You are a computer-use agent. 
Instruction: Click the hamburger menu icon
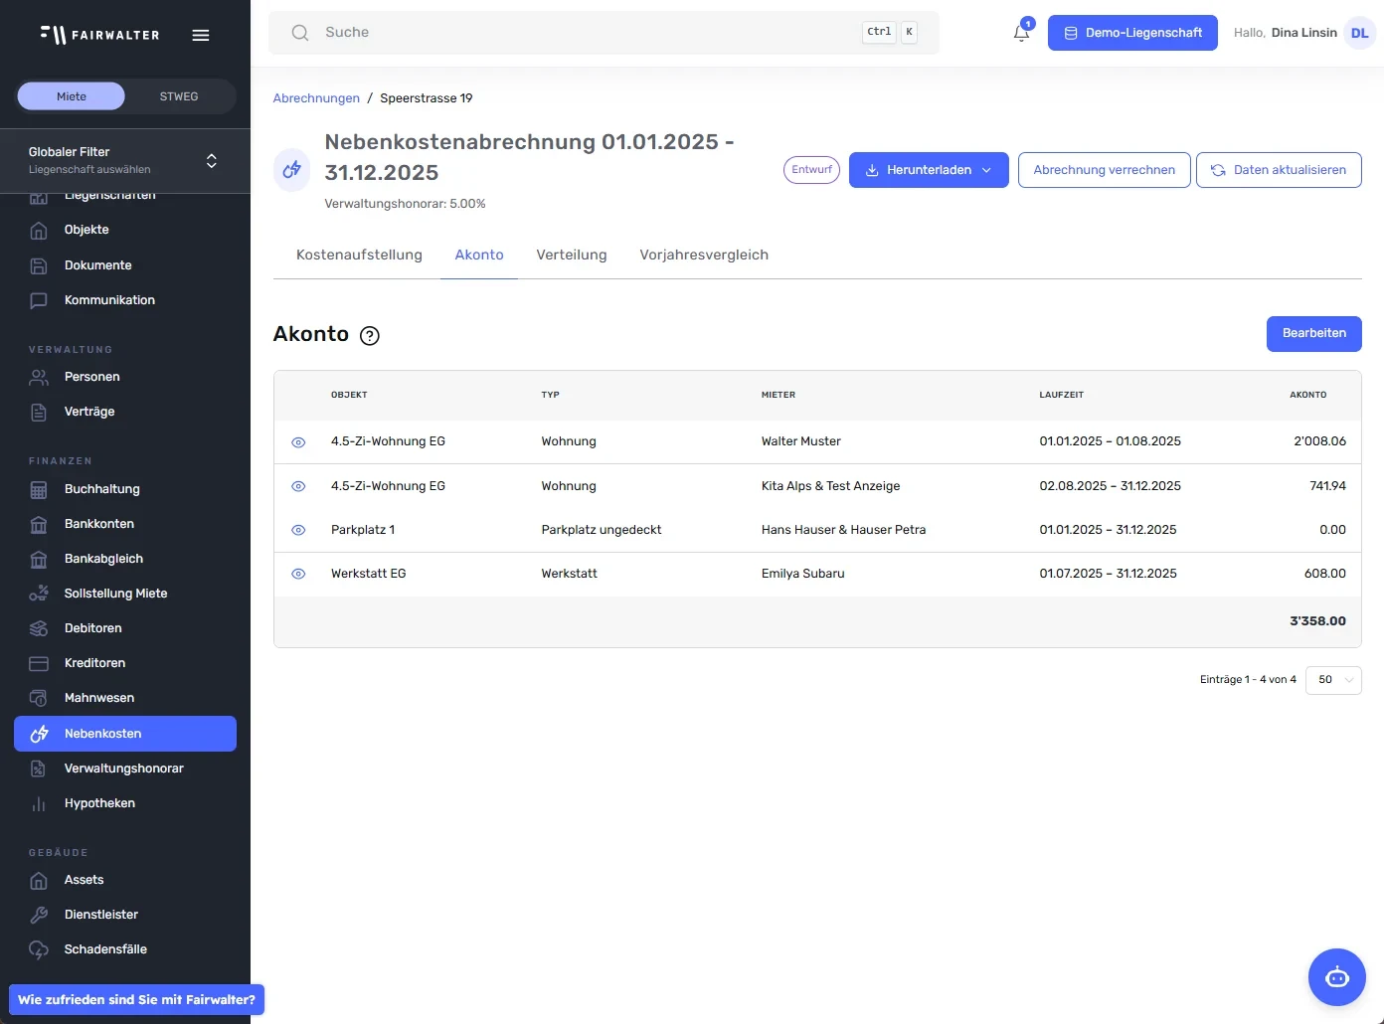pos(201,35)
